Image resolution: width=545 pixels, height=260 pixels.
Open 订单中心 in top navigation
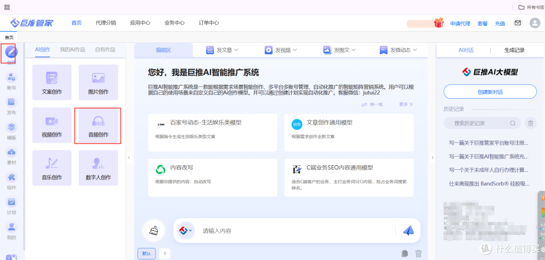click(x=209, y=23)
